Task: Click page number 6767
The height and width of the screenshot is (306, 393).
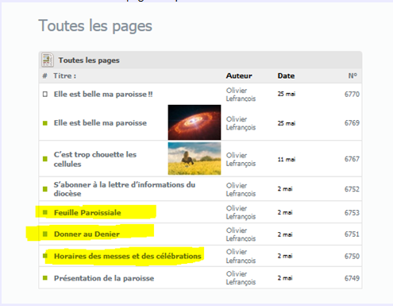Action: coord(352,159)
